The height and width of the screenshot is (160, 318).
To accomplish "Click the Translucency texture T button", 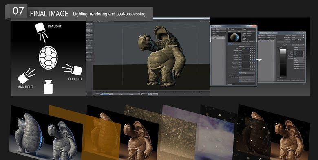I will click(254, 67).
